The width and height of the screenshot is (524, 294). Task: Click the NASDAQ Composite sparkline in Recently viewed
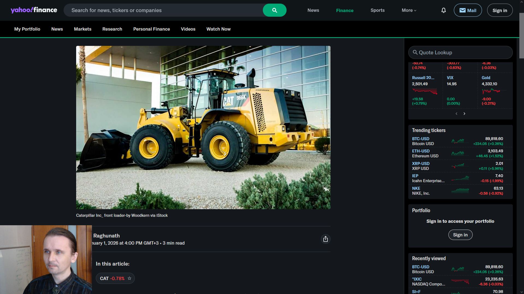click(x=460, y=282)
